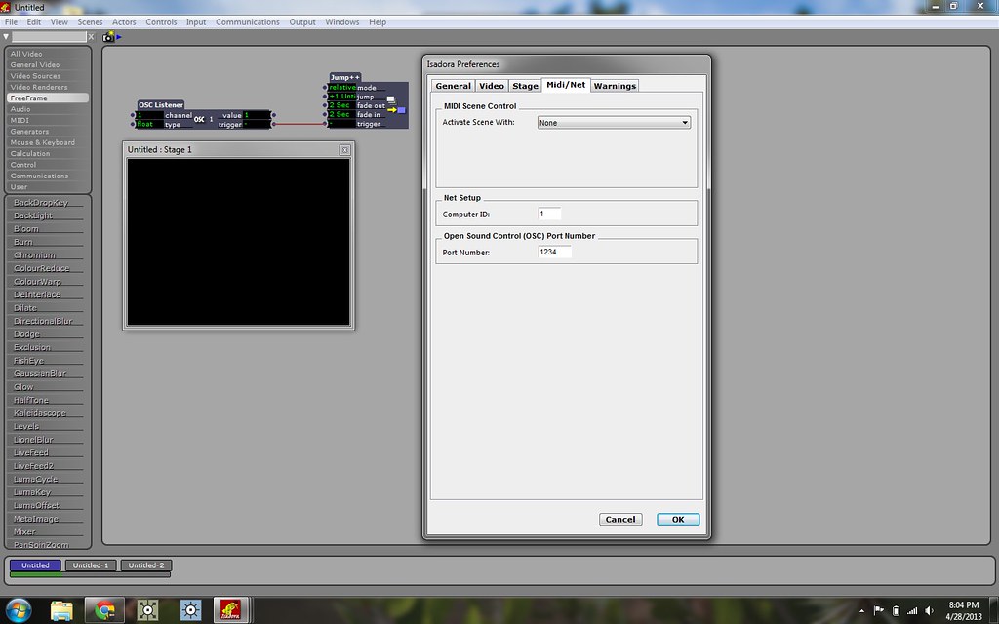
Task: Cancel the Isadora Preferences dialog
Action: click(x=620, y=520)
